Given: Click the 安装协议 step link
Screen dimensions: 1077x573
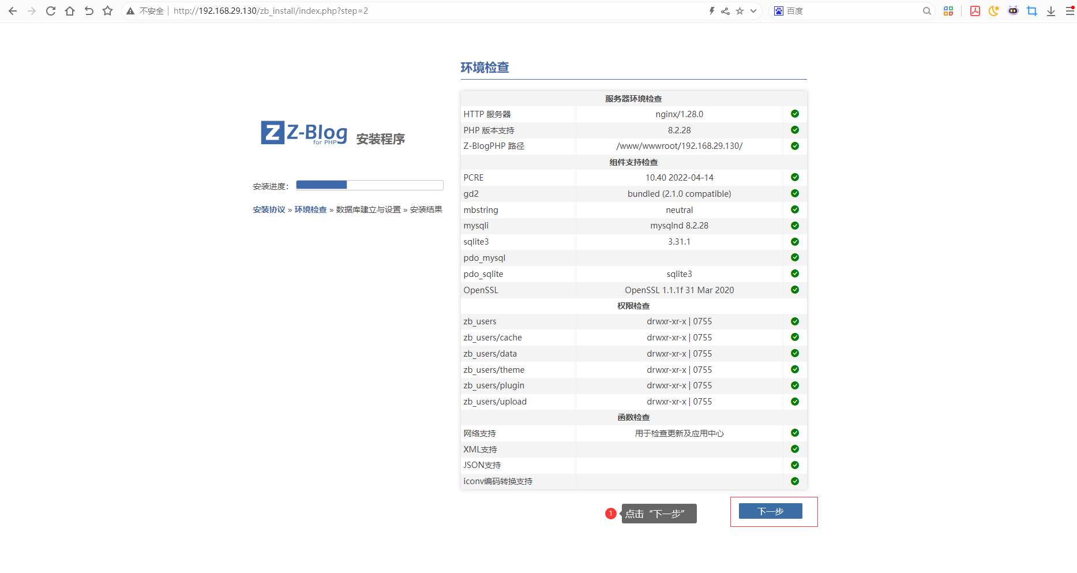Looking at the screenshot, I should [x=269, y=209].
